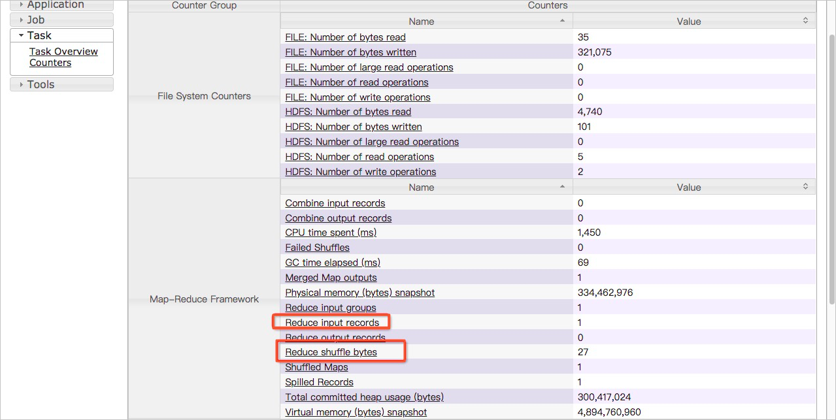This screenshot has height=420, width=836.
Task: Select value 4,740 for HDFS bytes read
Action: pos(590,112)
